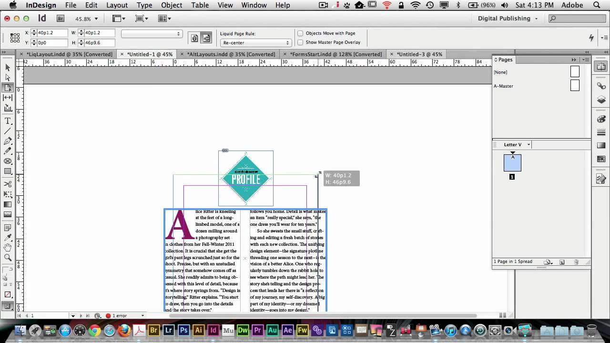Select the Line tool
This screenshot has height=343, width=610.
click(8, 131)
